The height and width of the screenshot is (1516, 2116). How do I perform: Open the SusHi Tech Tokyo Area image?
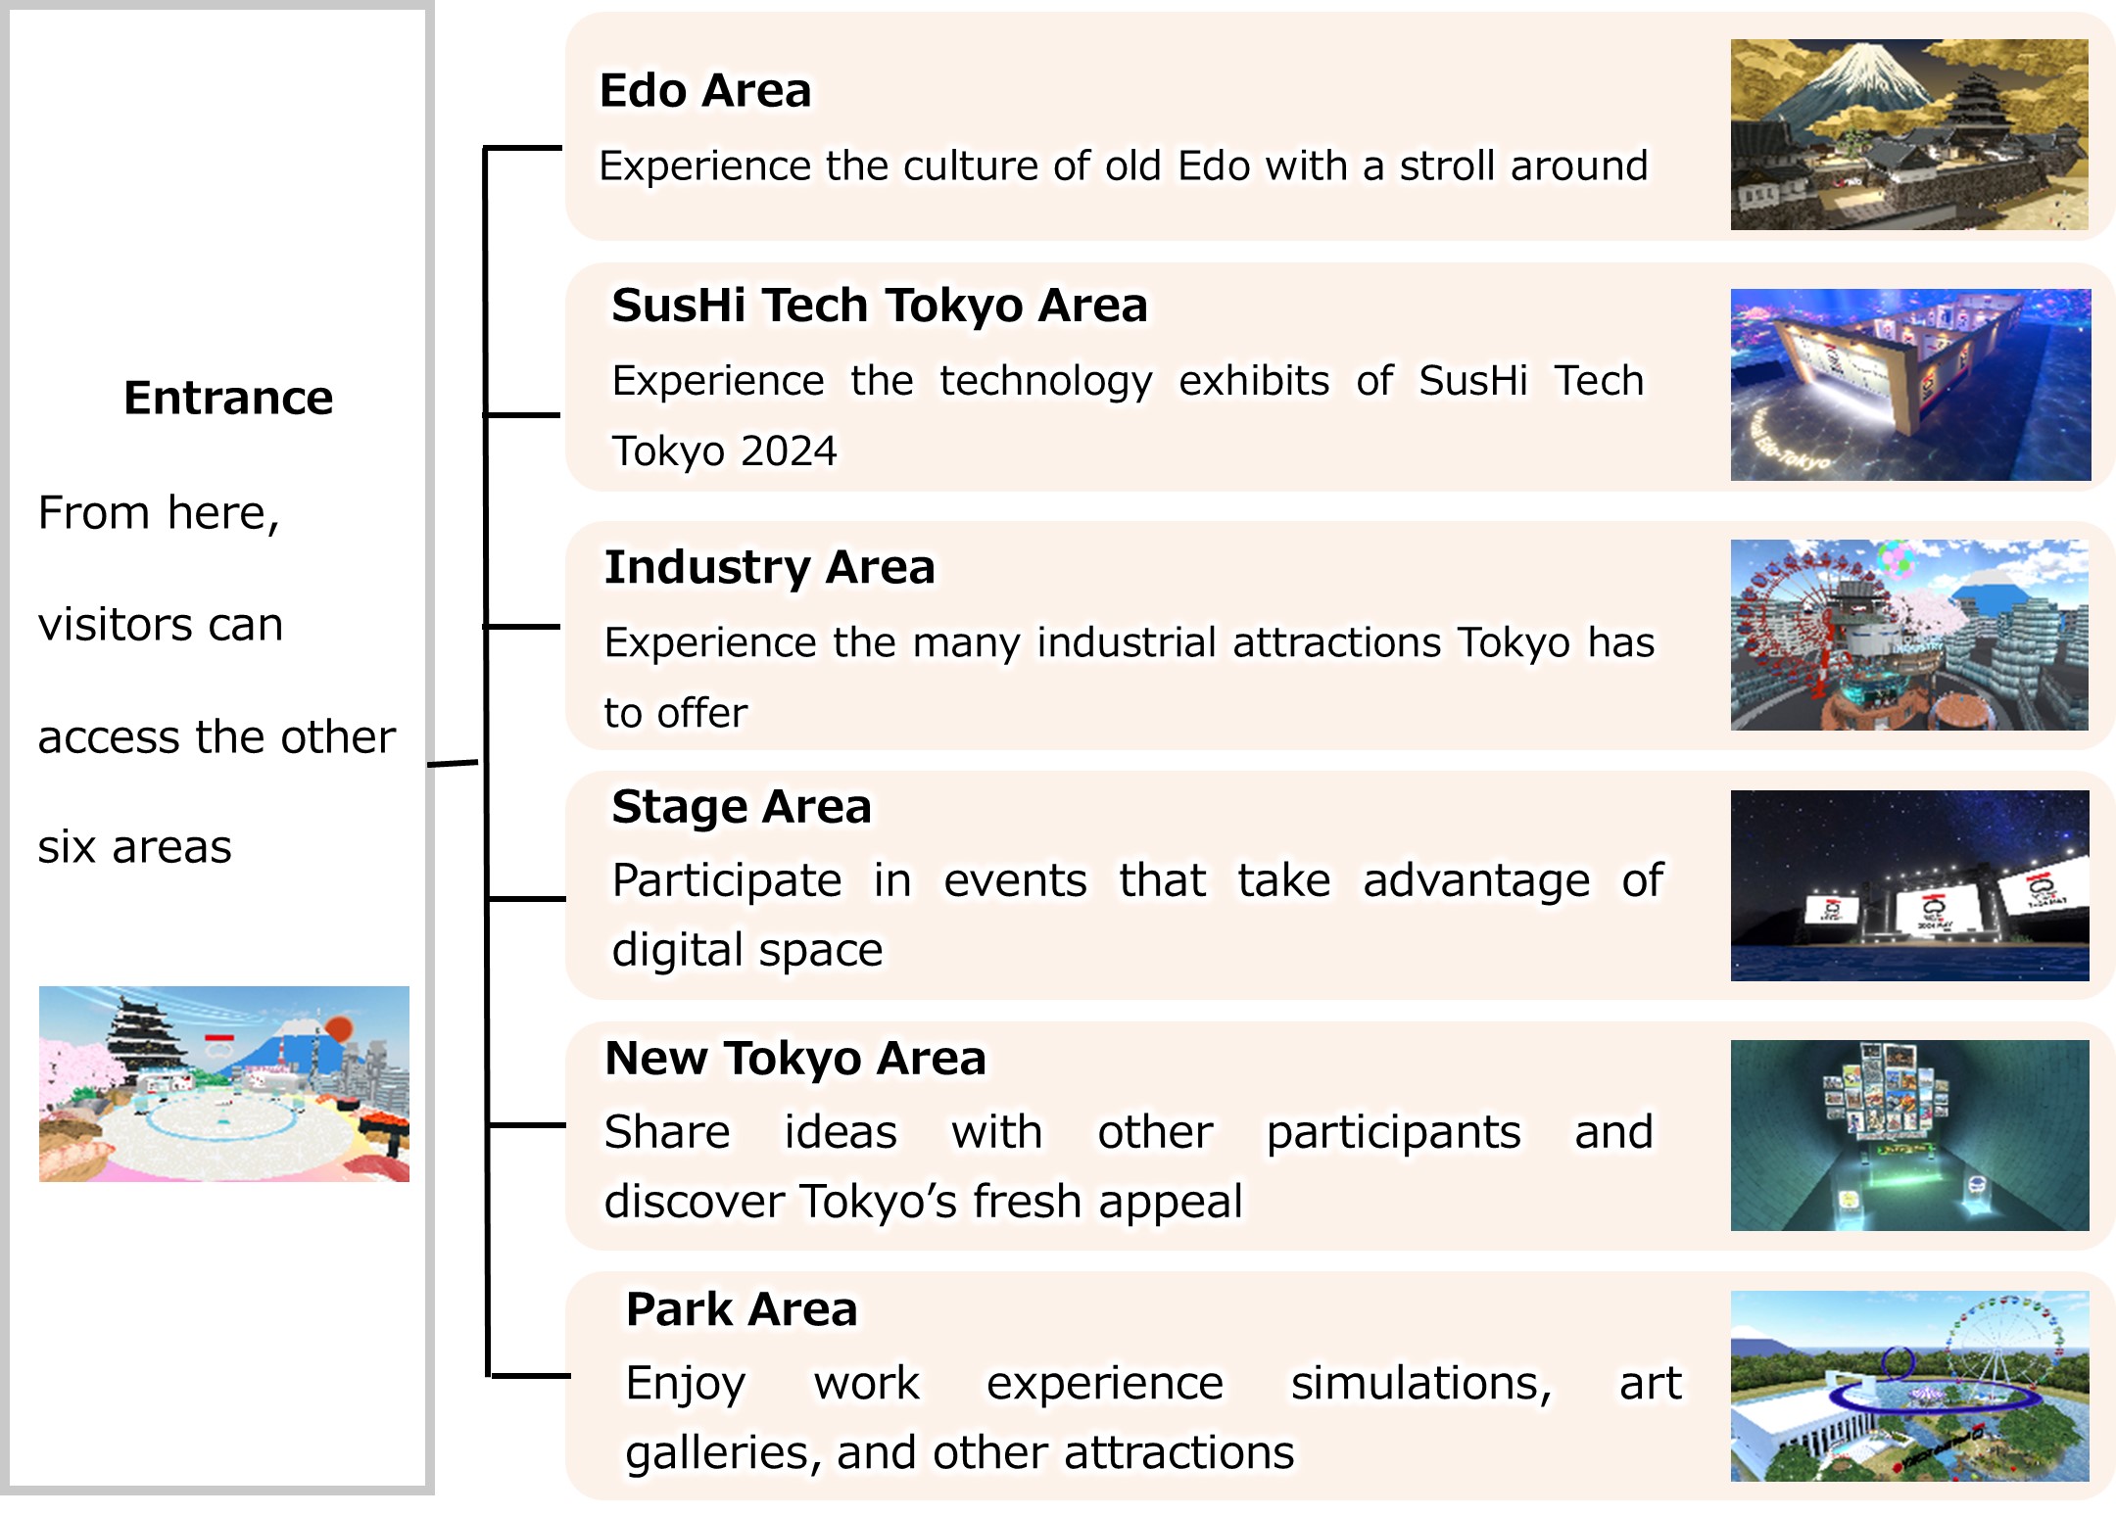(1909, 384)
